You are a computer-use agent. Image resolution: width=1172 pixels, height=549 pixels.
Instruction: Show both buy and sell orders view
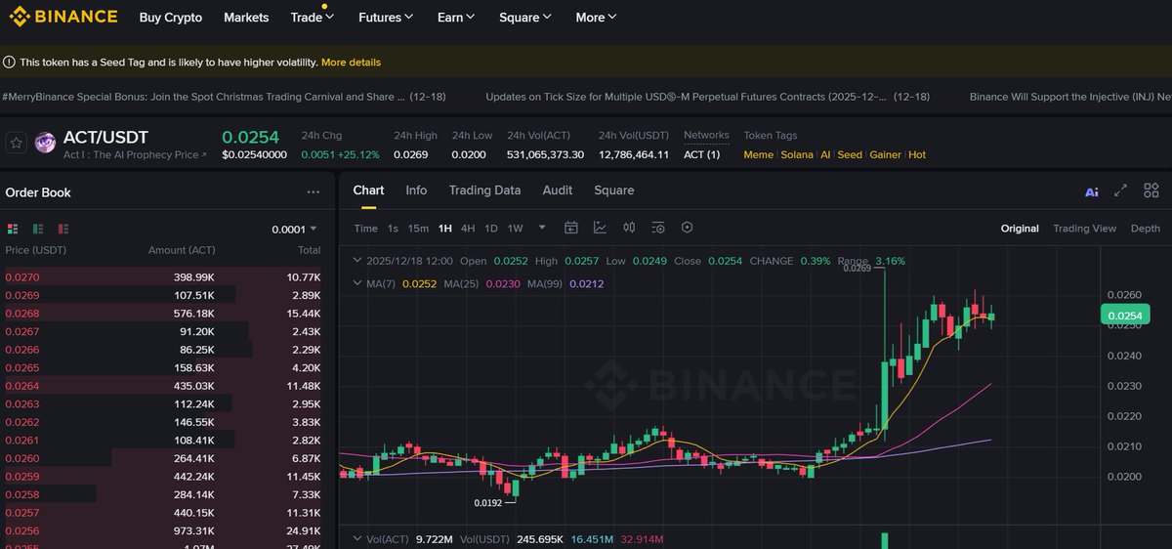13,229
